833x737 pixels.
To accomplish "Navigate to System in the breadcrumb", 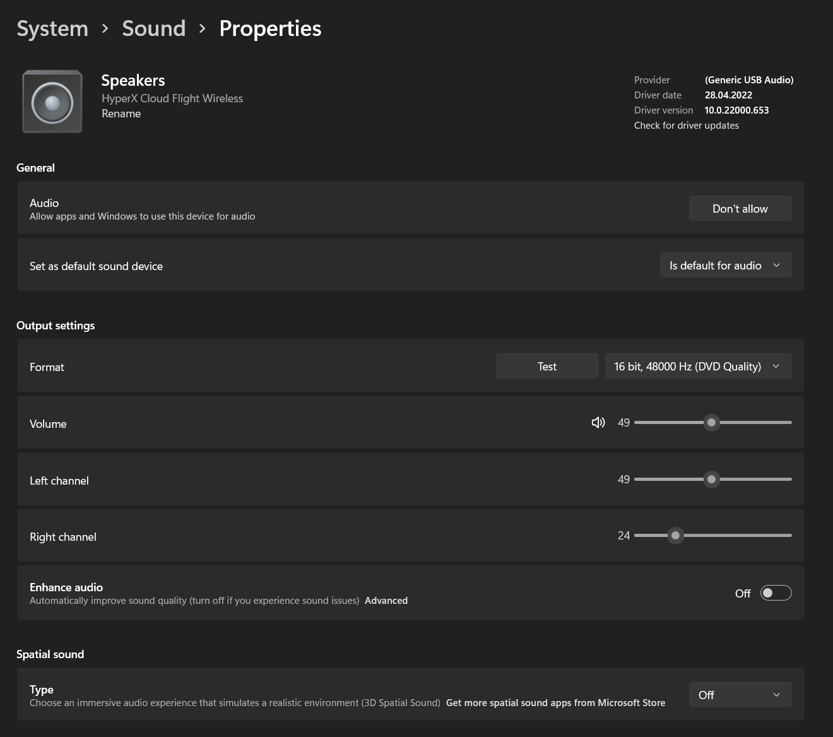I will pos(52,28).
